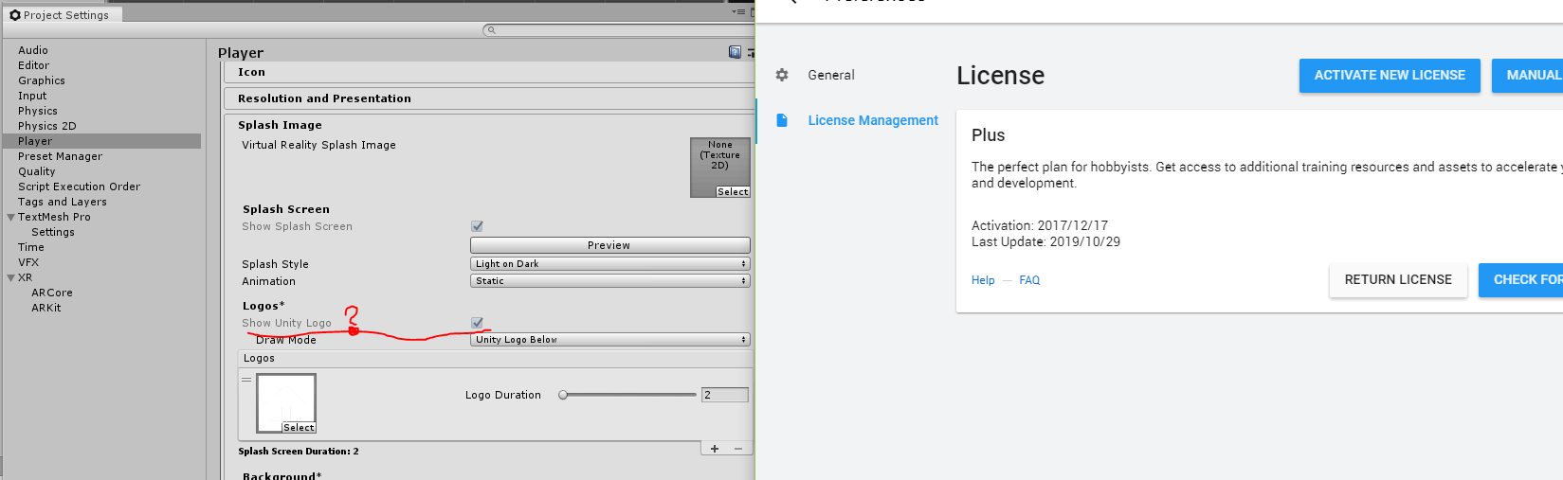Select Quality in the settings list
This screenshot has height=480, width=1563.
click(37, 171)
